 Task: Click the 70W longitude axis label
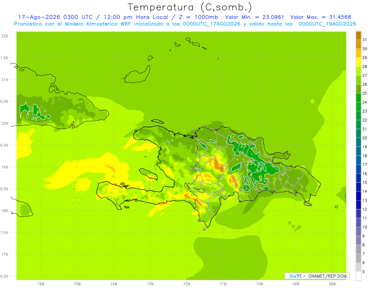(x=260, y=284)
